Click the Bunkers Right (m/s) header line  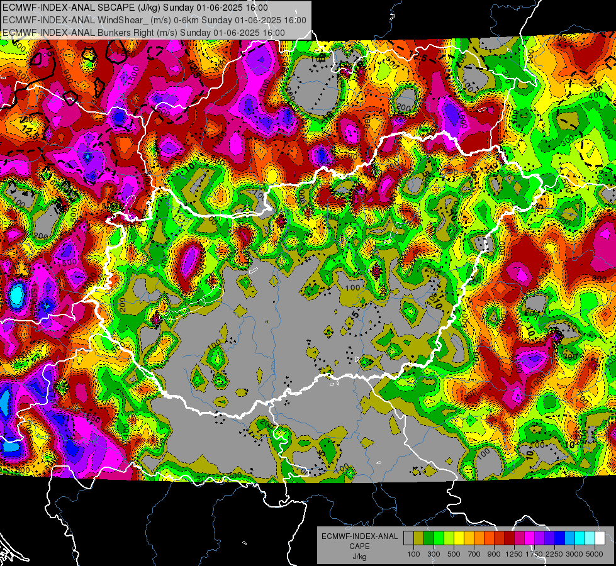(143, 33)
